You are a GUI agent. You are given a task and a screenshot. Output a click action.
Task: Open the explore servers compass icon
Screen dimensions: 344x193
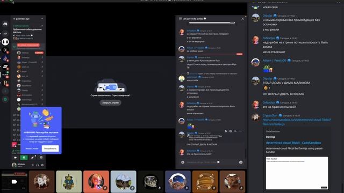tap(5, 99)
